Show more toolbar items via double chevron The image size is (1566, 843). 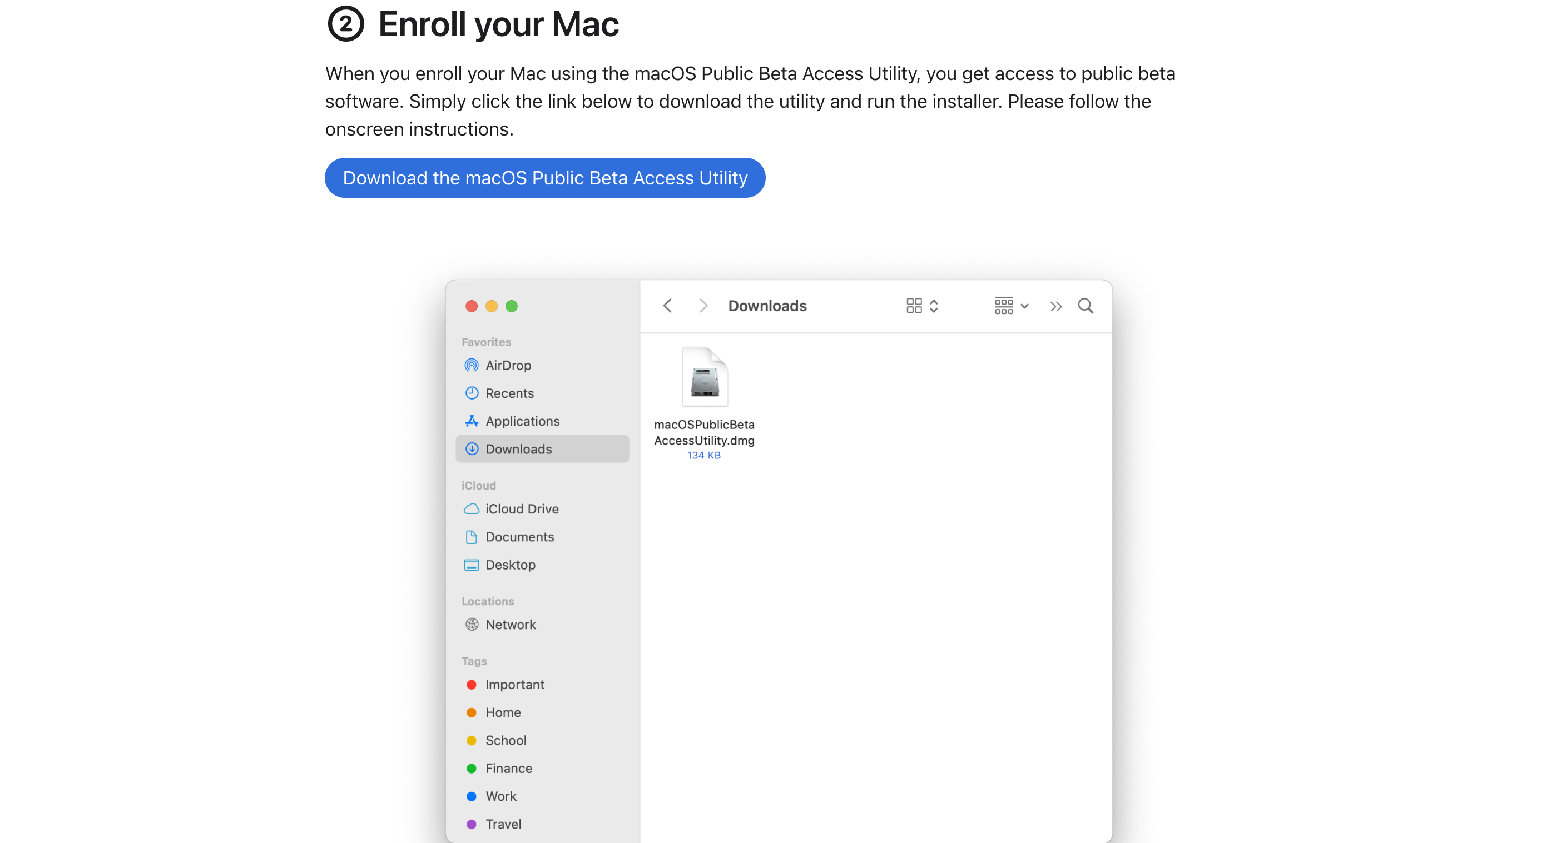click(1056, 306)
